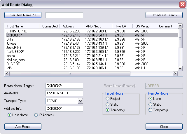The height and width of the screenshot is (134, 187).
Task: Click the AMS NetId 127.16.1.139.1.1 cell
Action: (97, 48)
